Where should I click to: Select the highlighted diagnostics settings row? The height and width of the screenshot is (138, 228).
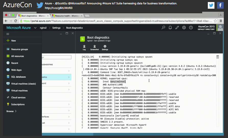tap(56, 77)
